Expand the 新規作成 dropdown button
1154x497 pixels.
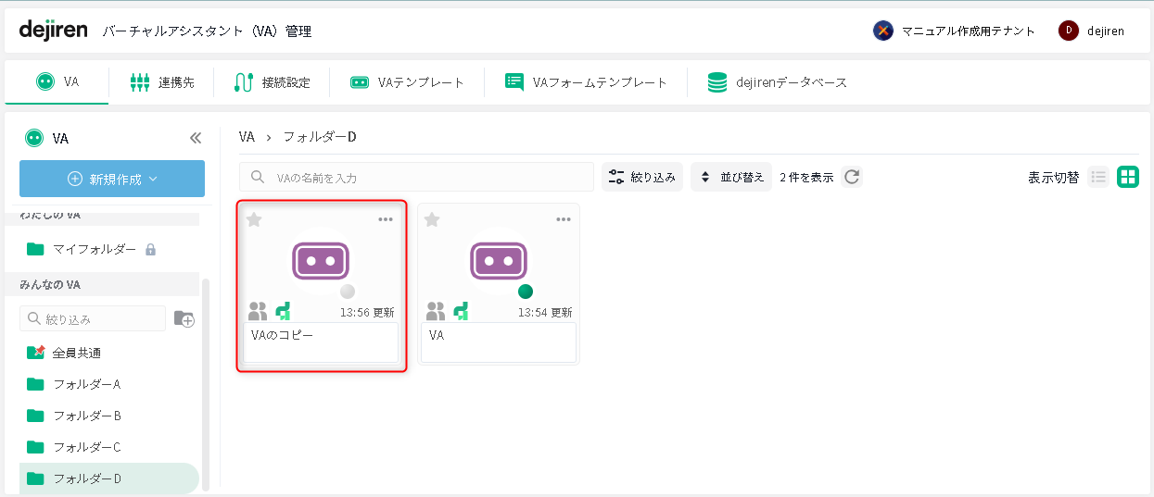[x=112, y=179]
